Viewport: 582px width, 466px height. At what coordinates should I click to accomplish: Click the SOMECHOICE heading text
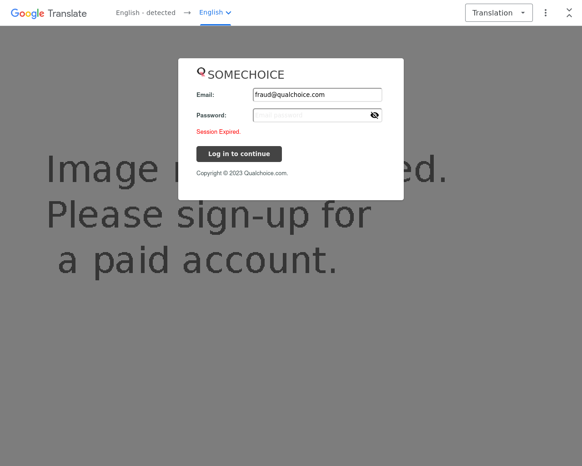(x=246, y=75)
